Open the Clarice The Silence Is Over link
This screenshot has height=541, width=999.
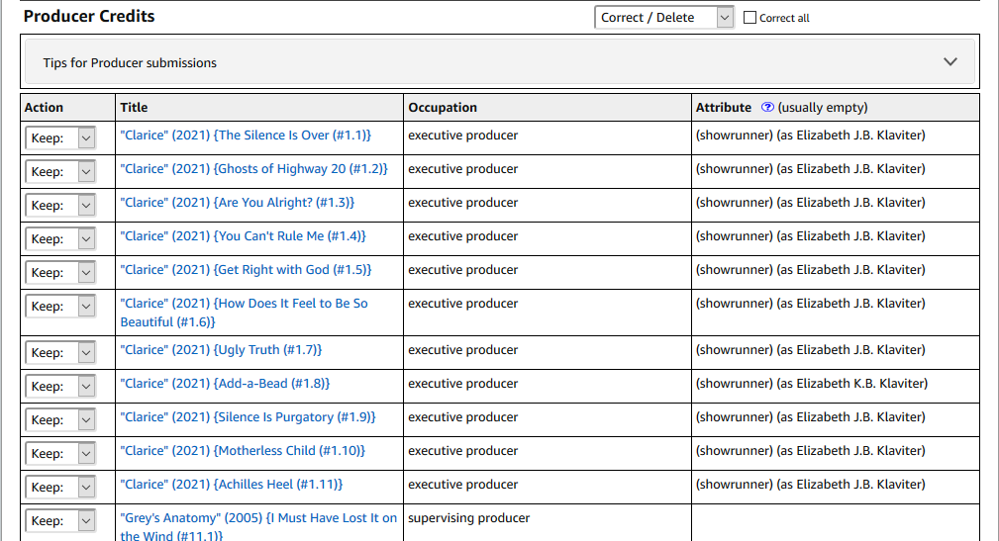click(x=246, y=135)
